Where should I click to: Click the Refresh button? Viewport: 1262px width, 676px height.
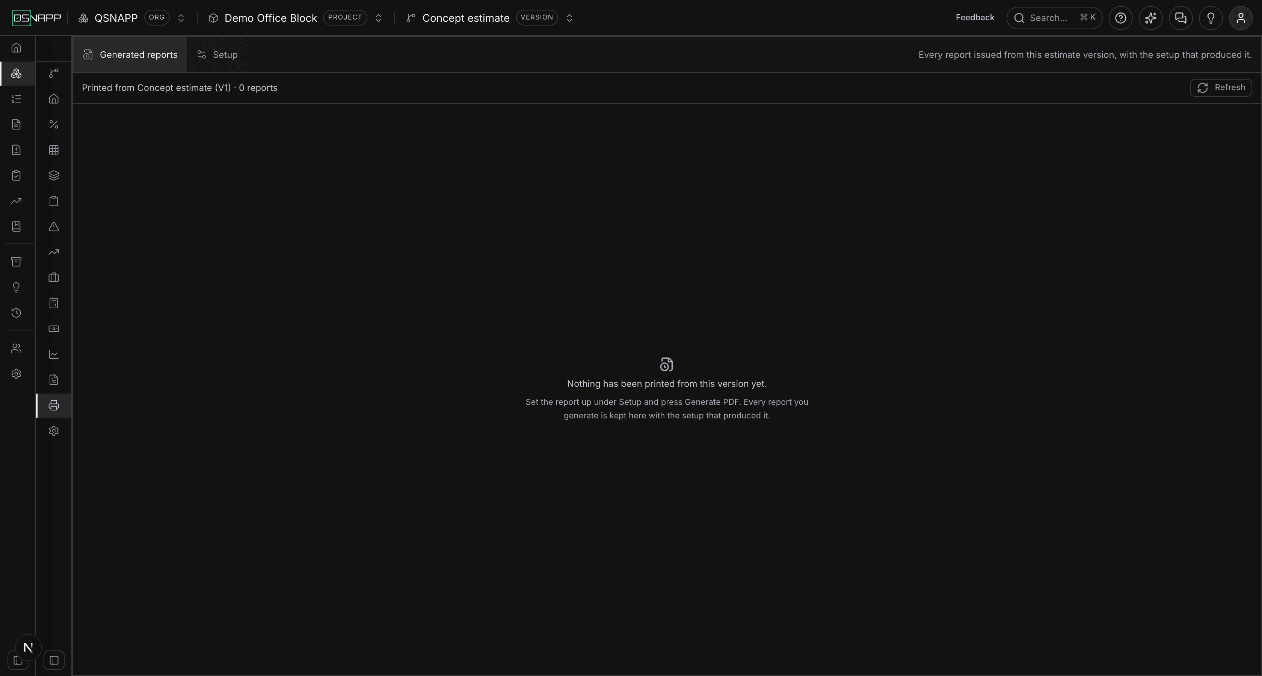[1221, 88]
